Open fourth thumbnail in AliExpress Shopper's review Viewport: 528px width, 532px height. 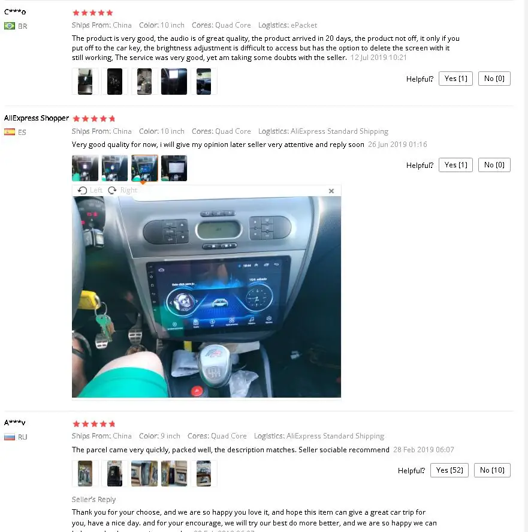(x=174, y=169)
